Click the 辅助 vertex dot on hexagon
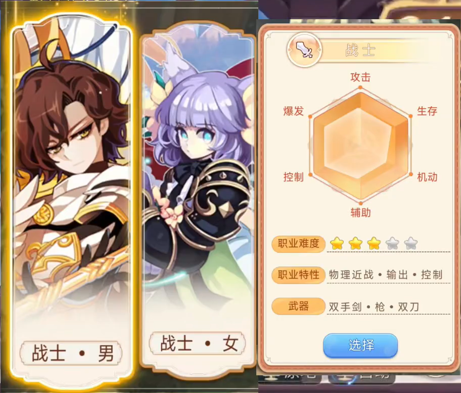This screenshot has width=461, height=393. click(x=361, y=203)
